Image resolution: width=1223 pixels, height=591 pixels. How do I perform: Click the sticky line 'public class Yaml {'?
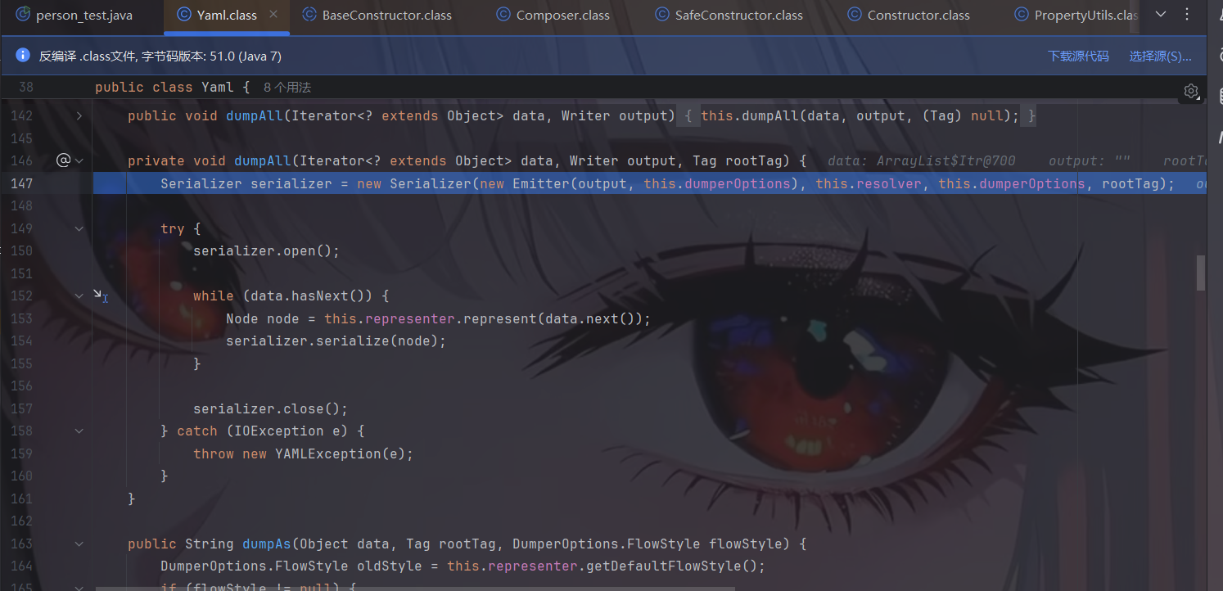172,88
